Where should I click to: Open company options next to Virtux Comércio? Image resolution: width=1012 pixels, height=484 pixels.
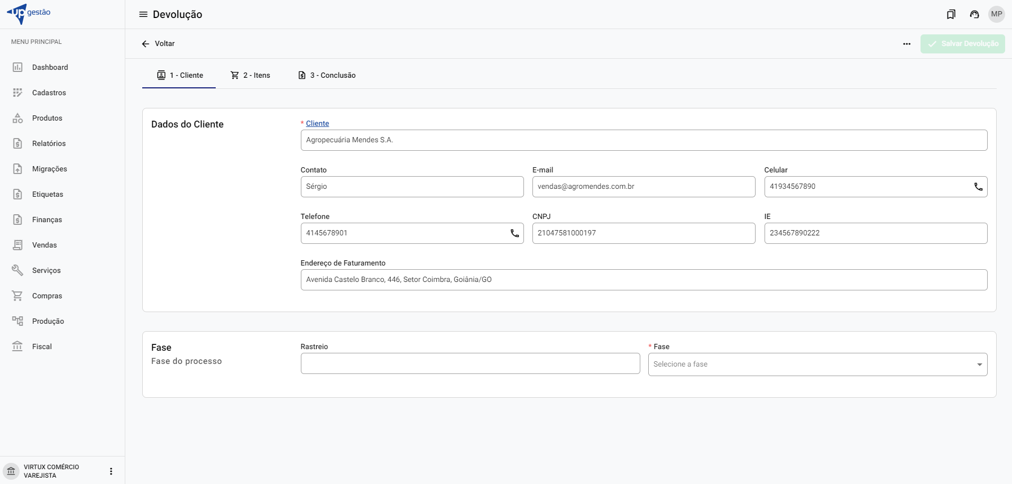[111, 471]
